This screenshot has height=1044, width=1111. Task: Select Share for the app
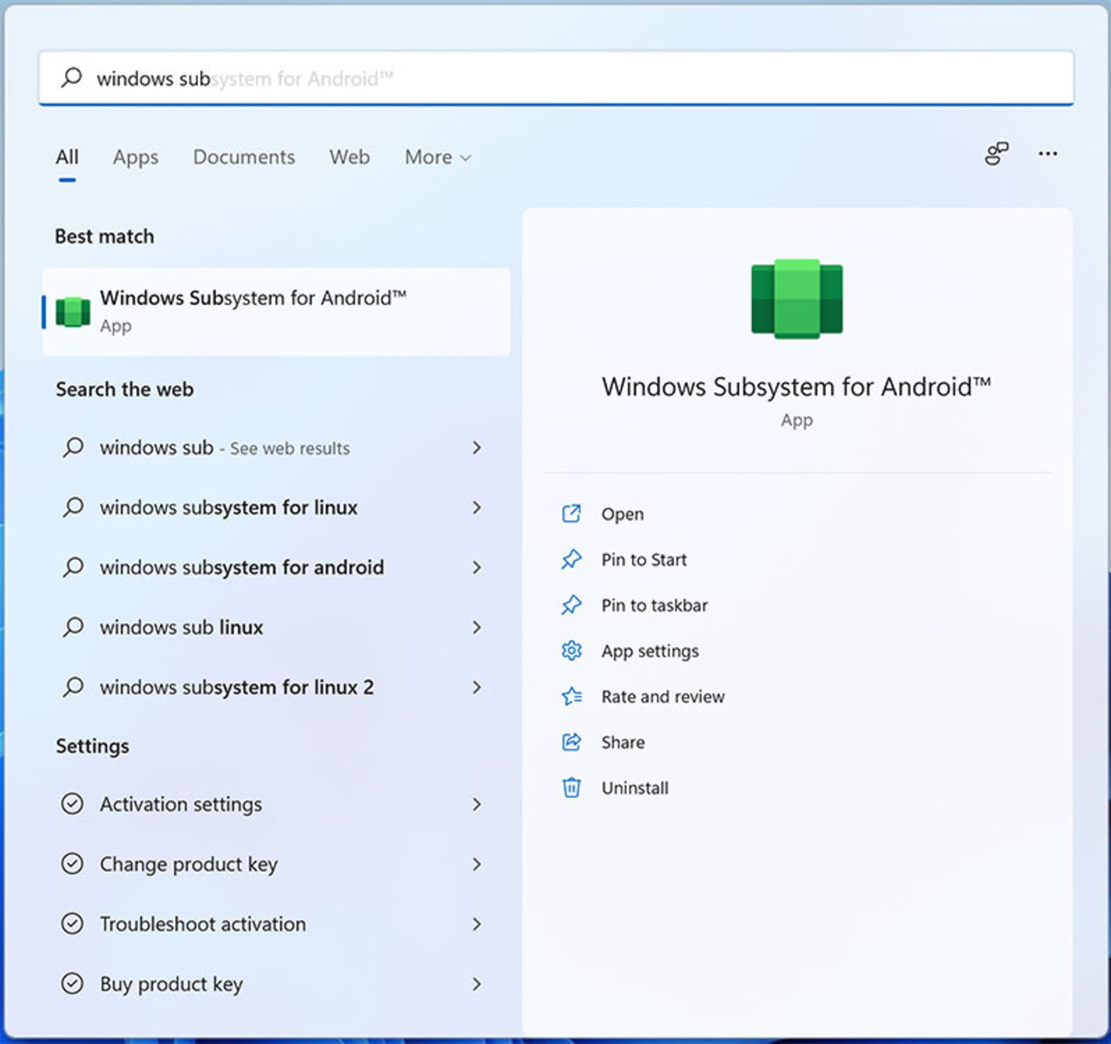pyautogui.click(x=623, y=743)
